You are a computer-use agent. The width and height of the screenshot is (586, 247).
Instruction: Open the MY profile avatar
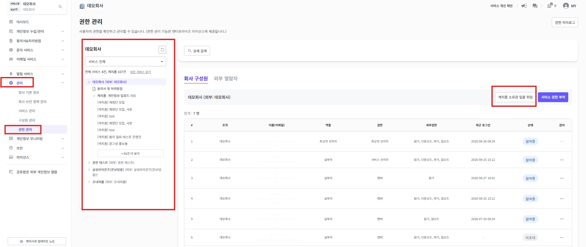coord(566,6)
